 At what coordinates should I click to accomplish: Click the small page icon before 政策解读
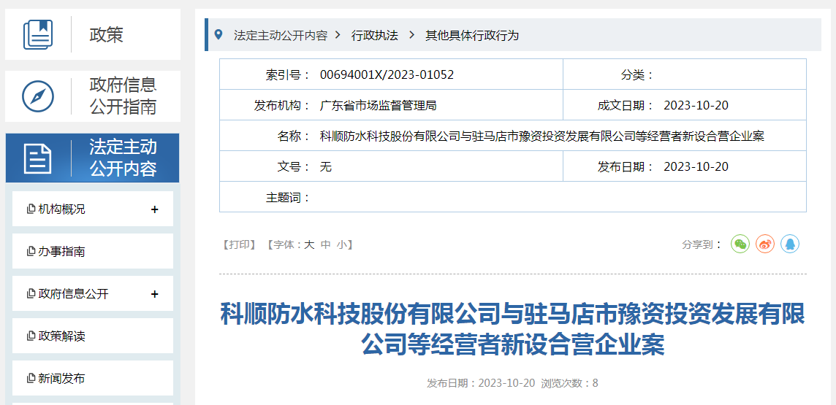(31, 336)
